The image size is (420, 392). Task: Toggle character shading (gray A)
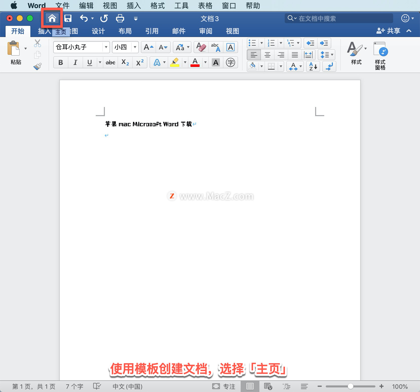pos(216,62)
